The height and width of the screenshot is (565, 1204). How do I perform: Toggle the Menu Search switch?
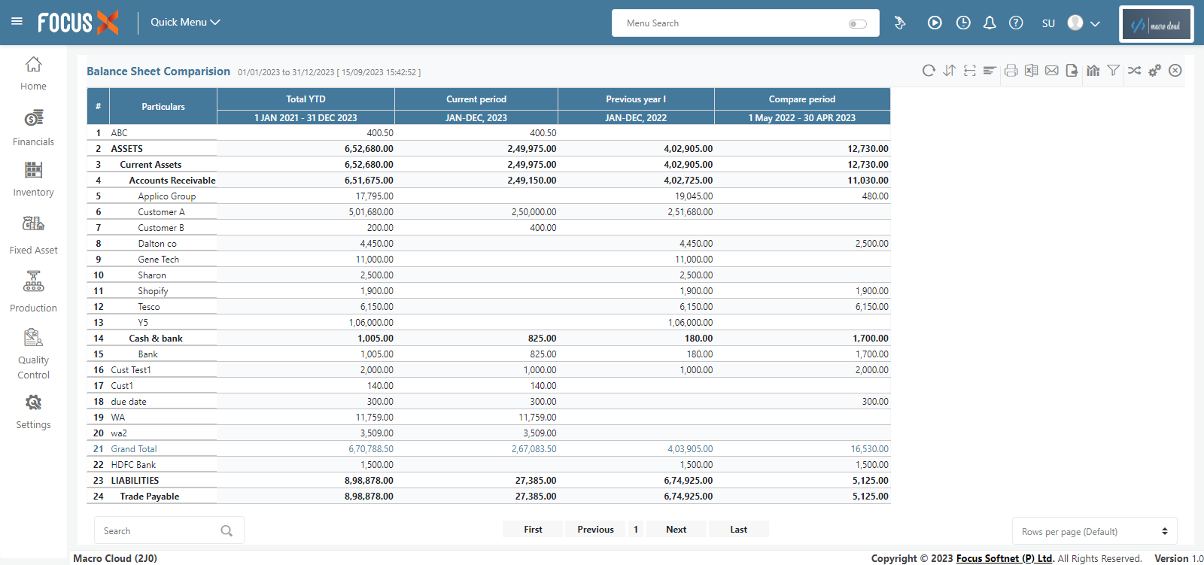[857, 24]
